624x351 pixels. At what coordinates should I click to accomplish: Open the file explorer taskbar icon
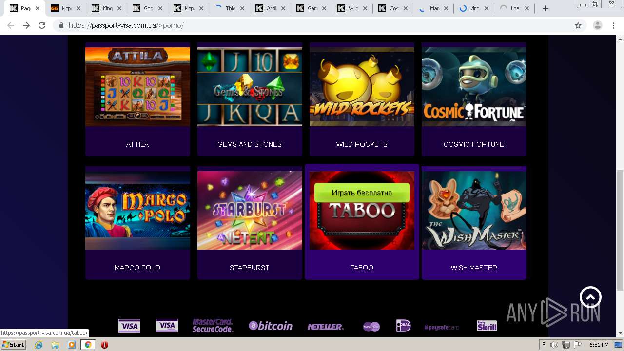[55, 345]
